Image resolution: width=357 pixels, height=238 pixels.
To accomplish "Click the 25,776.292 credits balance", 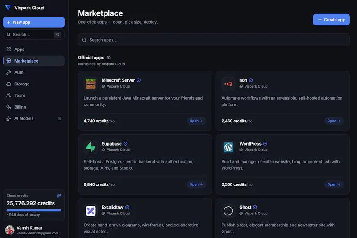I will coord(31,203).
